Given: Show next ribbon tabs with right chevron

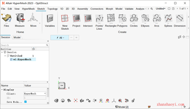Looking at the screenshot, I should pyautogui.click(x=148, y=9).
